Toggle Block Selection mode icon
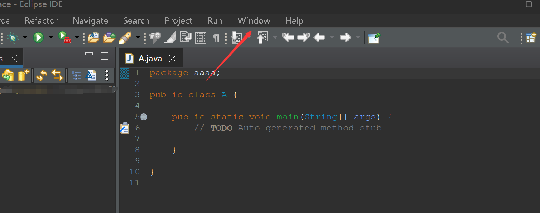Image resolution: width=540 pixels, height=213 pixels. click(x=201, y=37)
